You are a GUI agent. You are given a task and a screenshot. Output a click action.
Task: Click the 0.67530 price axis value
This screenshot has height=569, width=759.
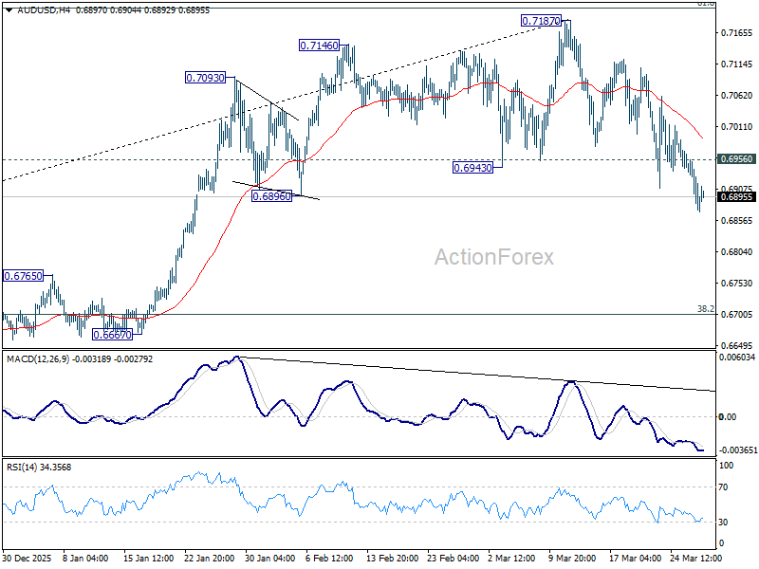tap(737, 283)
